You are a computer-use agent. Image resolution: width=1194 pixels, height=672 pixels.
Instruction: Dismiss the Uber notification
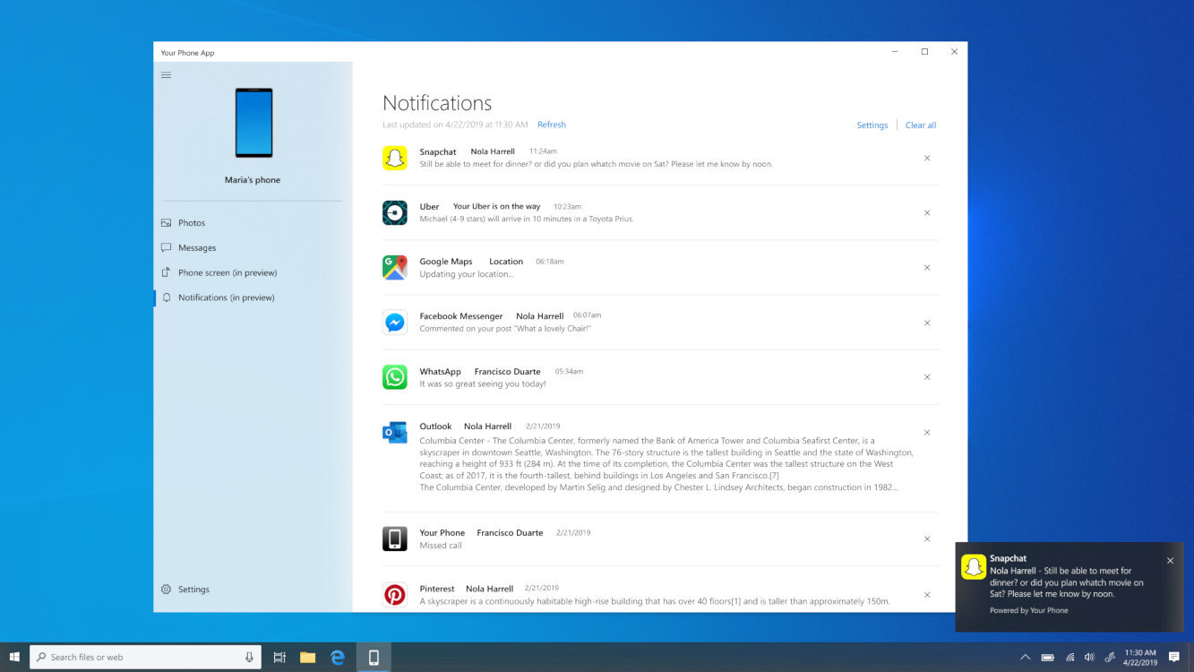(927, 212)
